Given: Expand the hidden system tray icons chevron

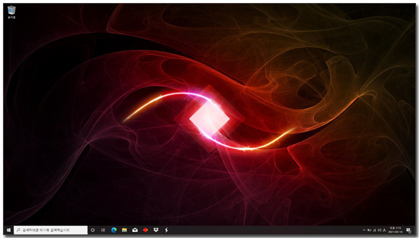Looking at the screenshot, I should click(364, 230).
